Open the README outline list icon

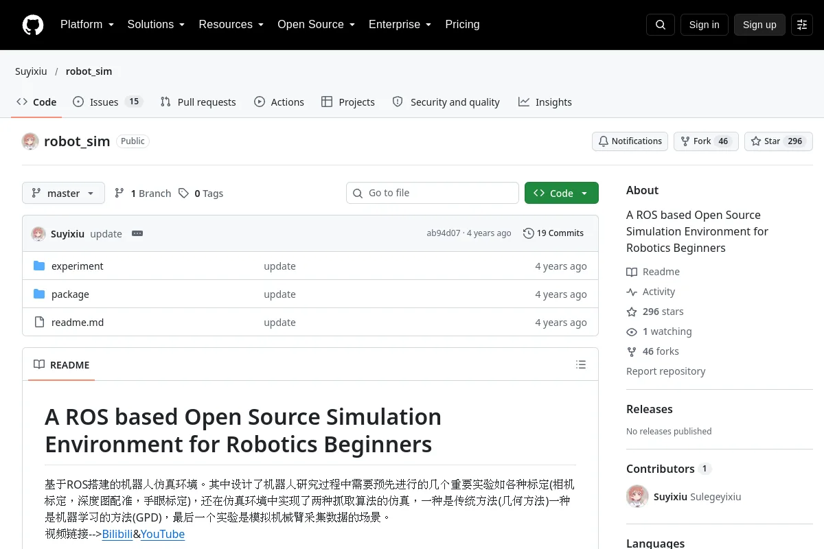(x=581, y=364)
